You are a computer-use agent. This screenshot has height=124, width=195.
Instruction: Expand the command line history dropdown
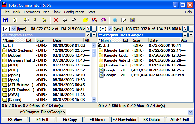[191, 112]
